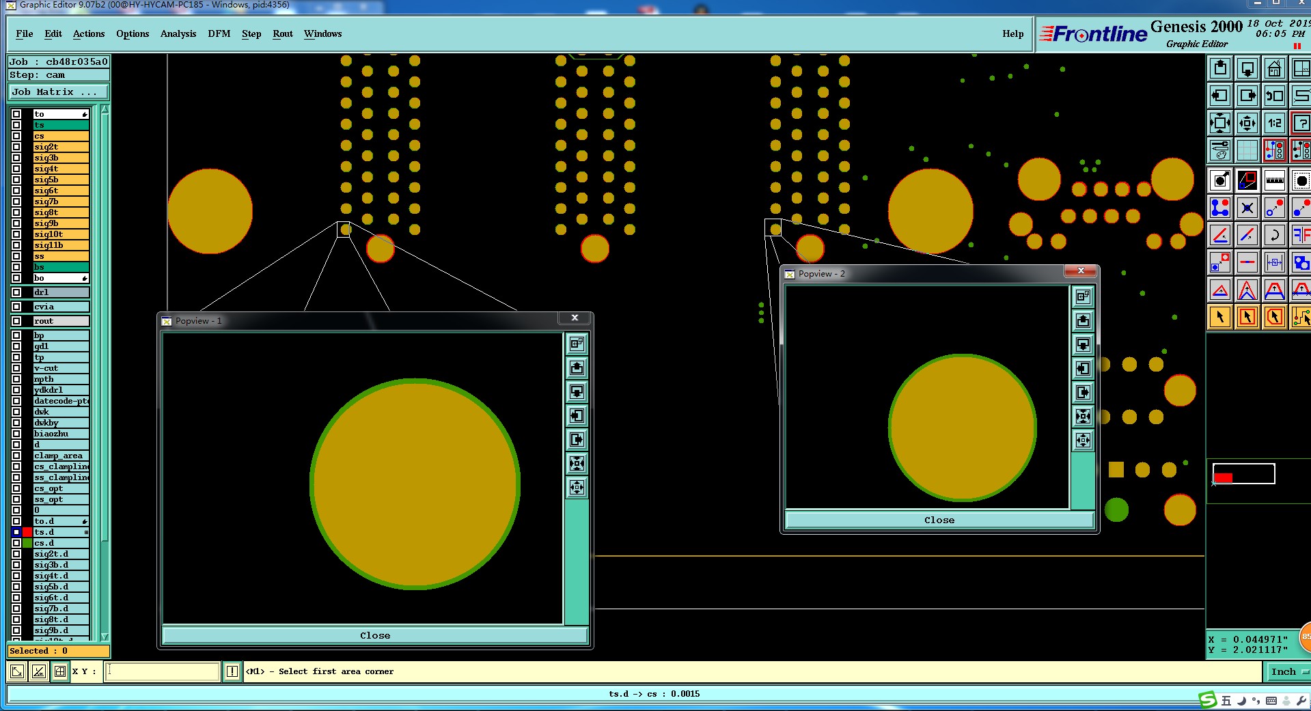
Task: Open the Rout menu
Action: (283, 33)
